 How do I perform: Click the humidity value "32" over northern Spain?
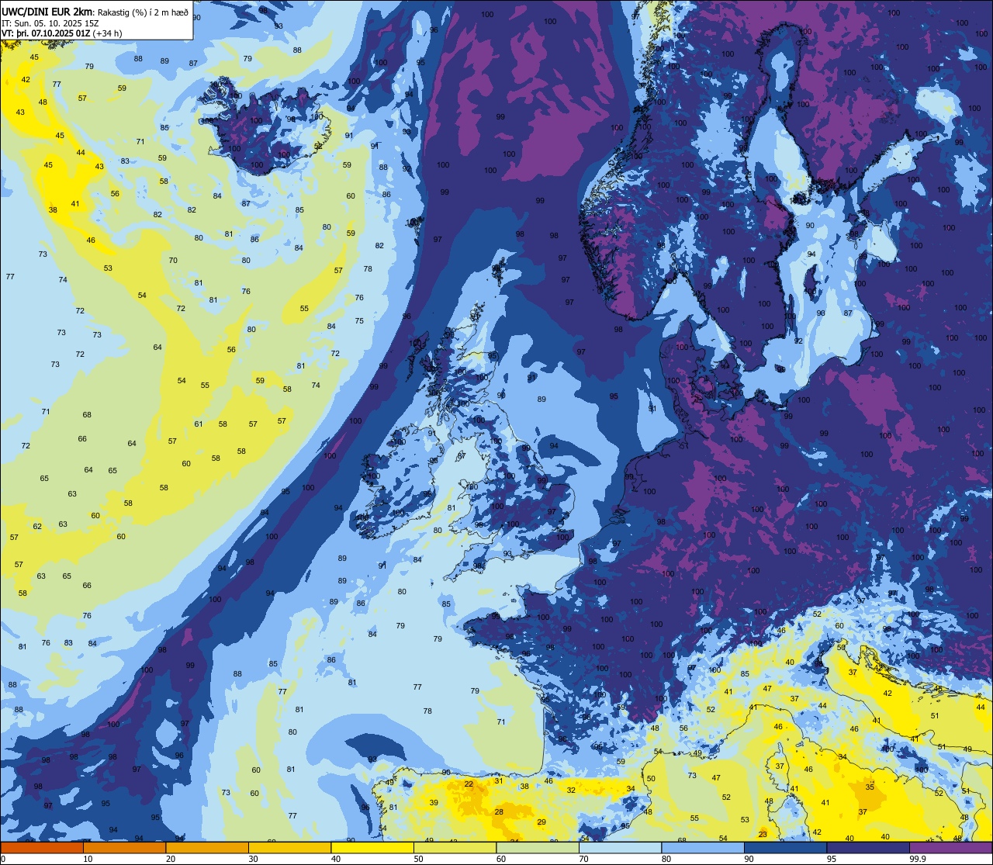pos(571,791)
